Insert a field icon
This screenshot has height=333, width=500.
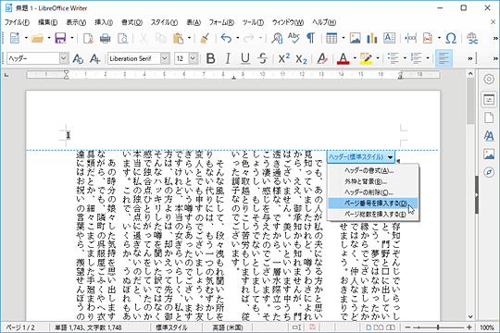coord(428,38)
